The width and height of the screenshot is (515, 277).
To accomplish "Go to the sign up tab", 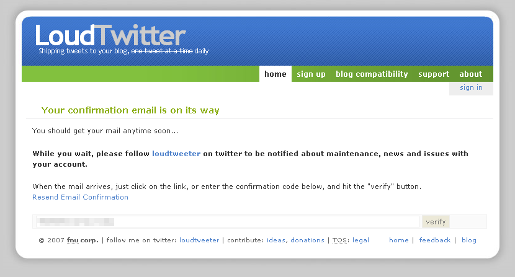I will [311, 74].
